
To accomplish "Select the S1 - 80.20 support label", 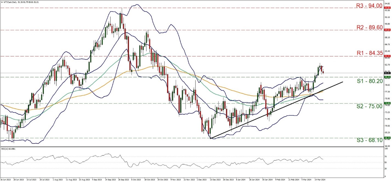I will pyautogui.click(x=369, y=81).
